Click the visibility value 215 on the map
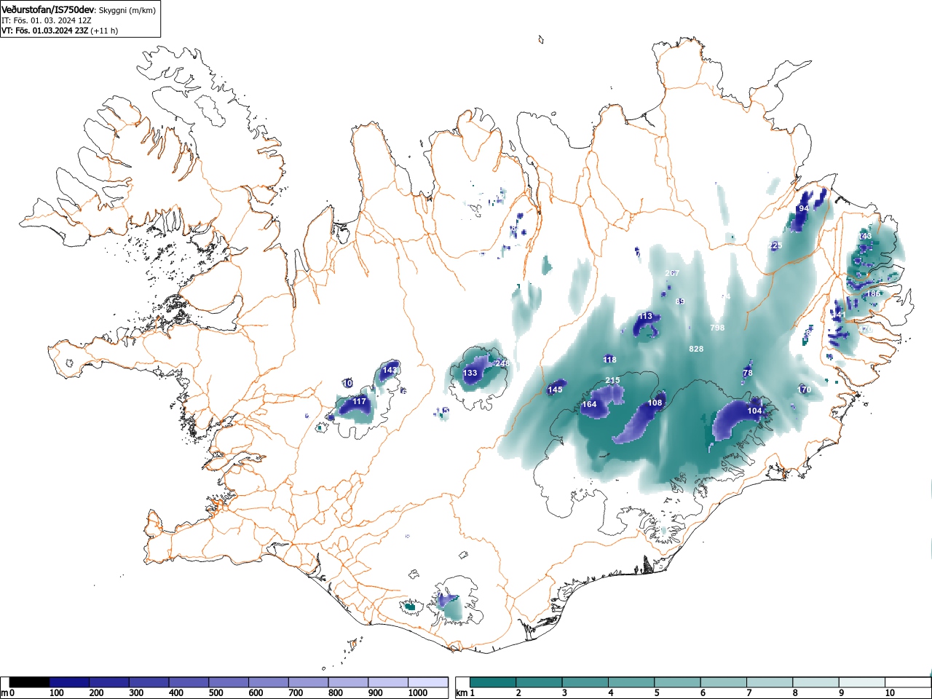This screenshot has height=699, width=932. coord(612,380)
